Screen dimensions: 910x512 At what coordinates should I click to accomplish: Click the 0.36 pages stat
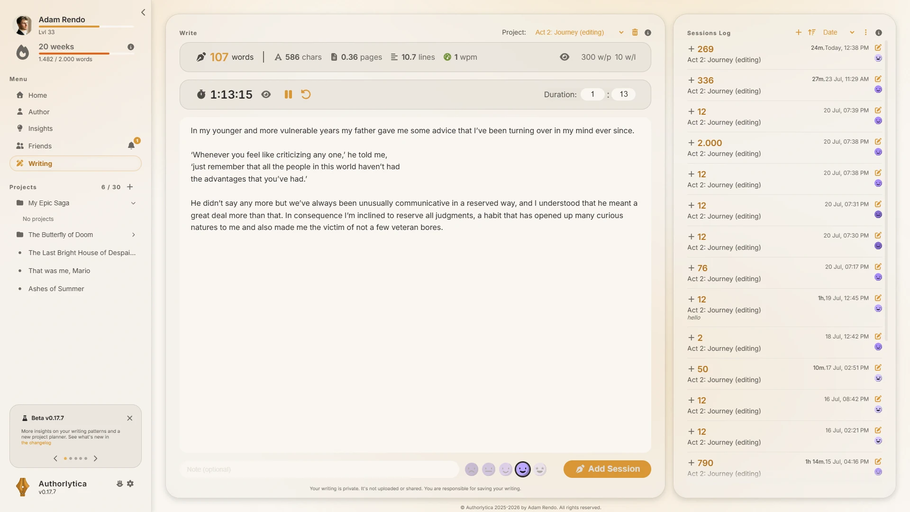[x=356, y=57]
